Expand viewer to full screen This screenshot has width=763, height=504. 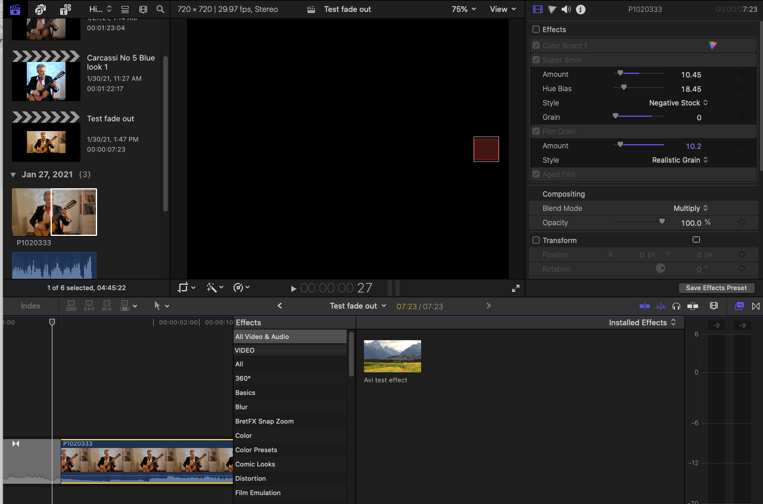(x=516, y=288)
